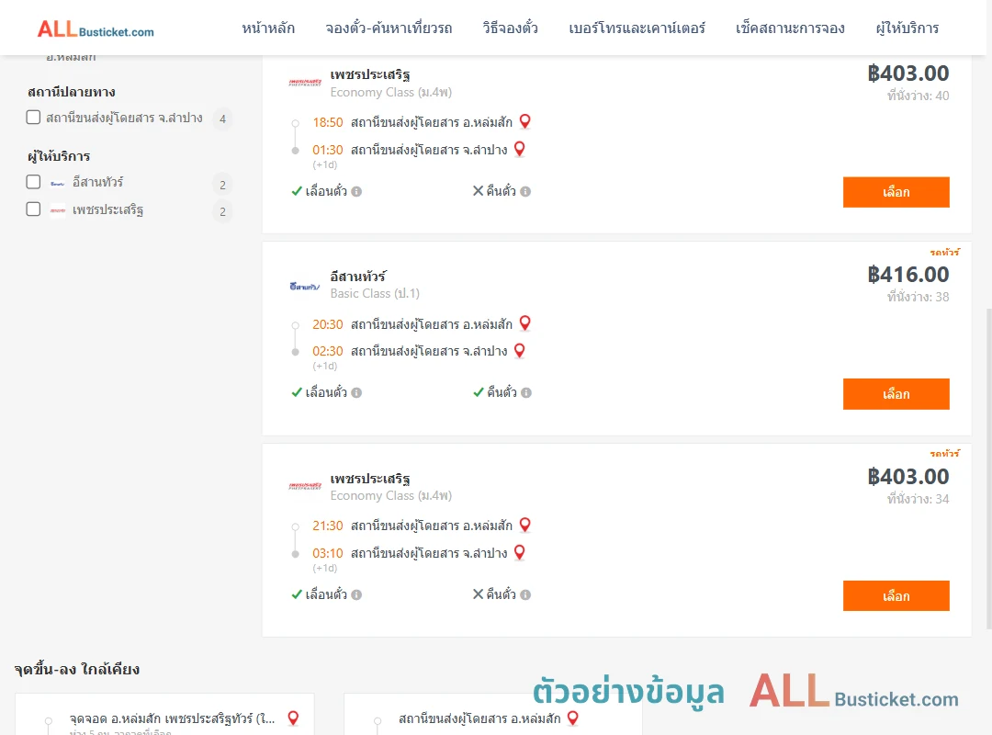
Task: Click เลือก button for ฿416.00 trip
Action: [x=896, y=394]
